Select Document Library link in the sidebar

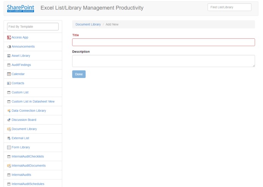click(x=24, y=129)
